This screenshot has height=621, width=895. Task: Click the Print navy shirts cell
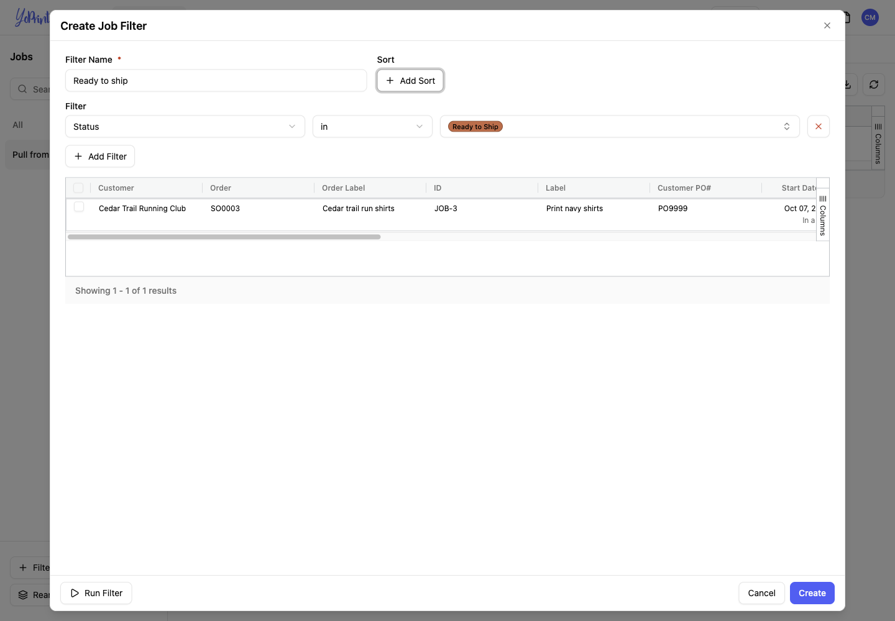[x=575, y=209]
